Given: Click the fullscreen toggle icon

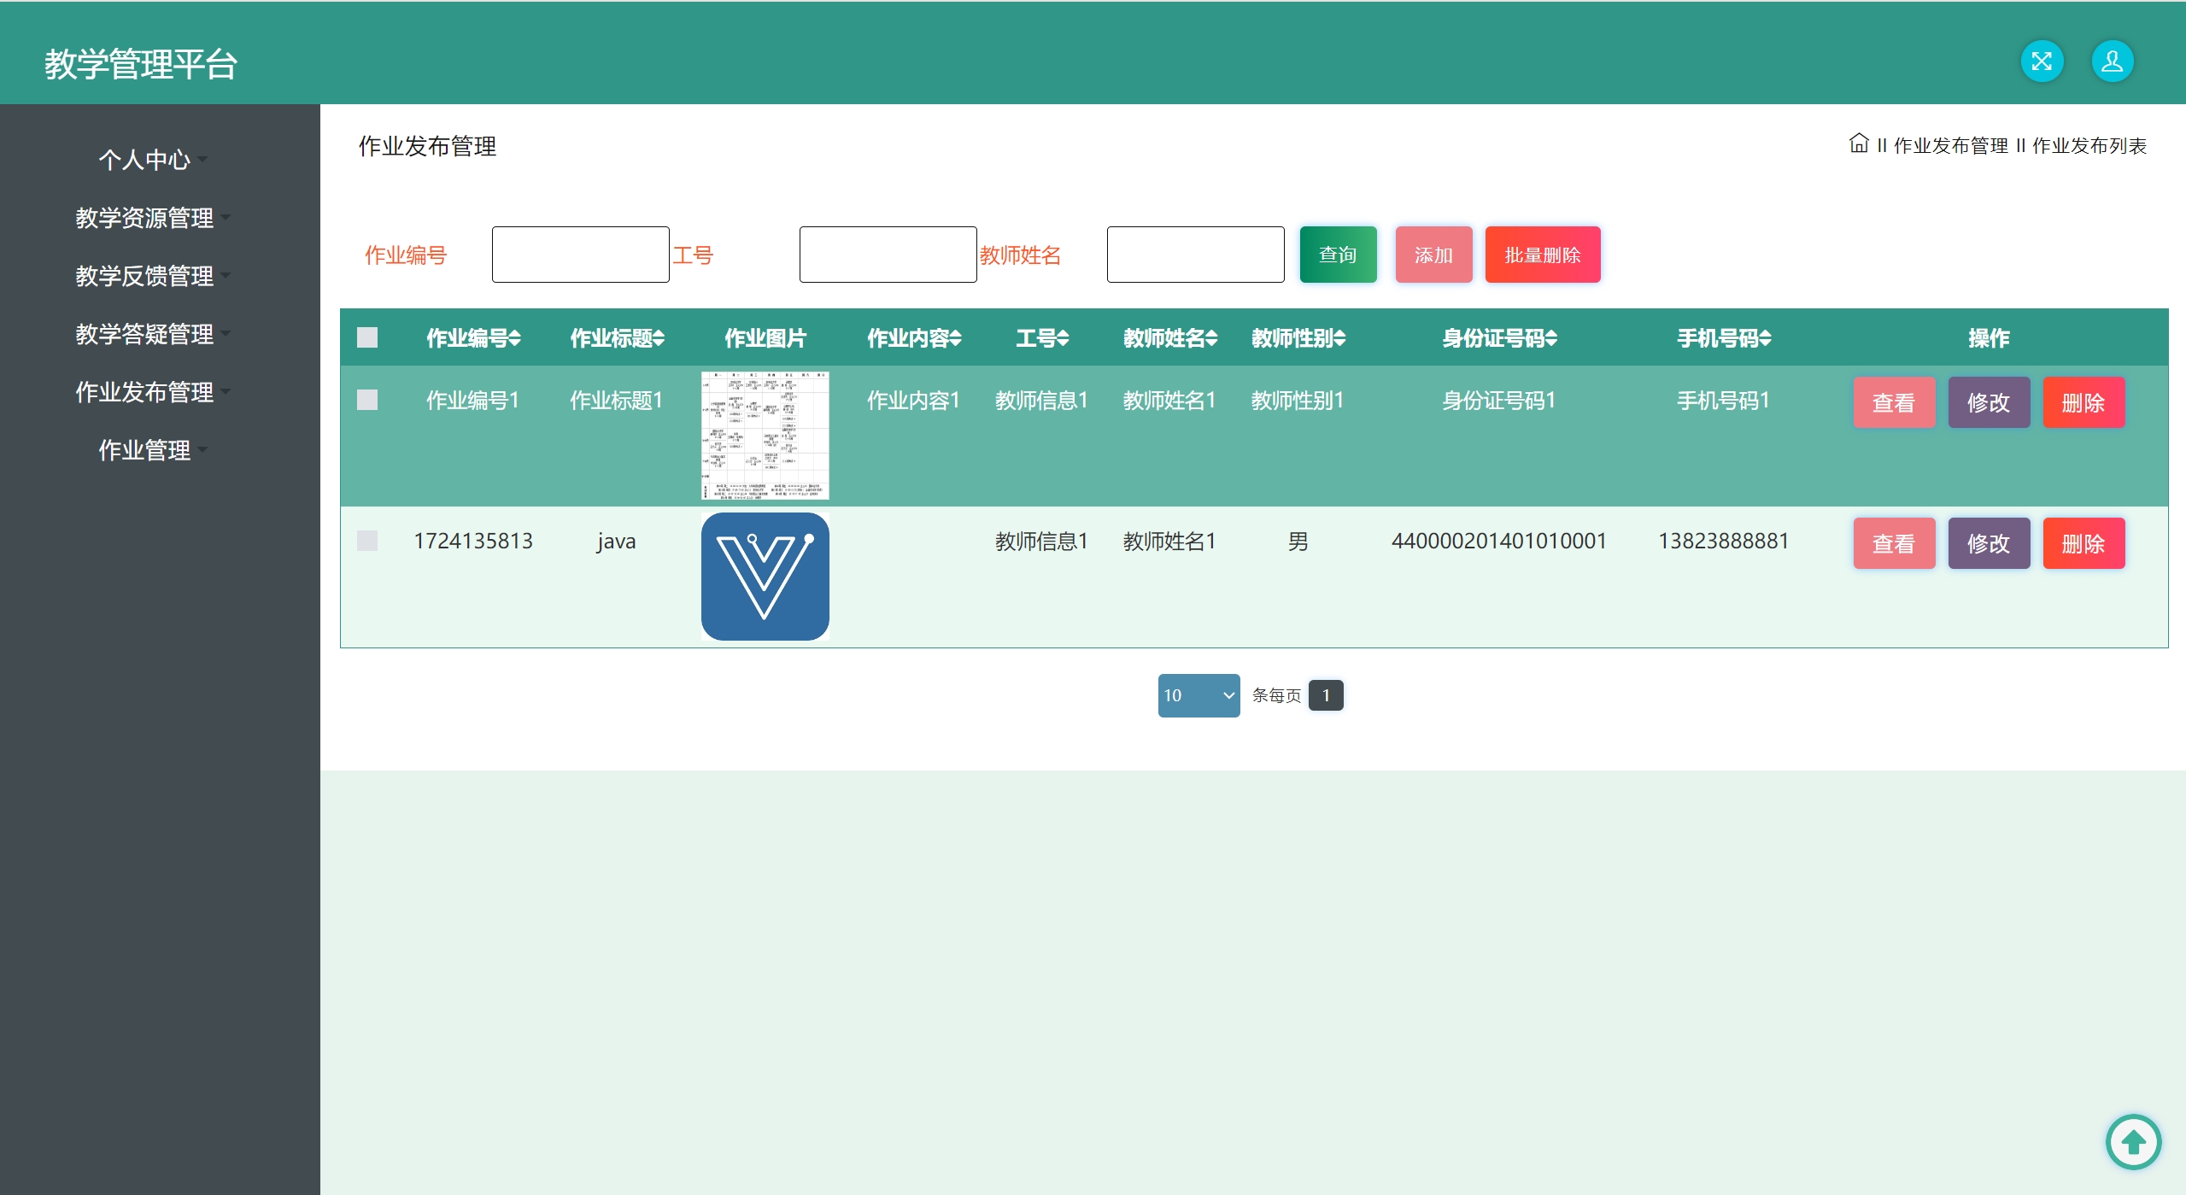Looking at the screenshot, I should tap(2042, 62).
